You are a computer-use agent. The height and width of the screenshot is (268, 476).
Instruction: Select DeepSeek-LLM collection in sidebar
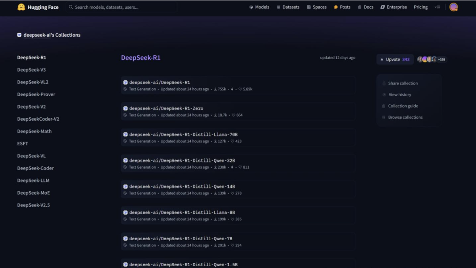33,181
